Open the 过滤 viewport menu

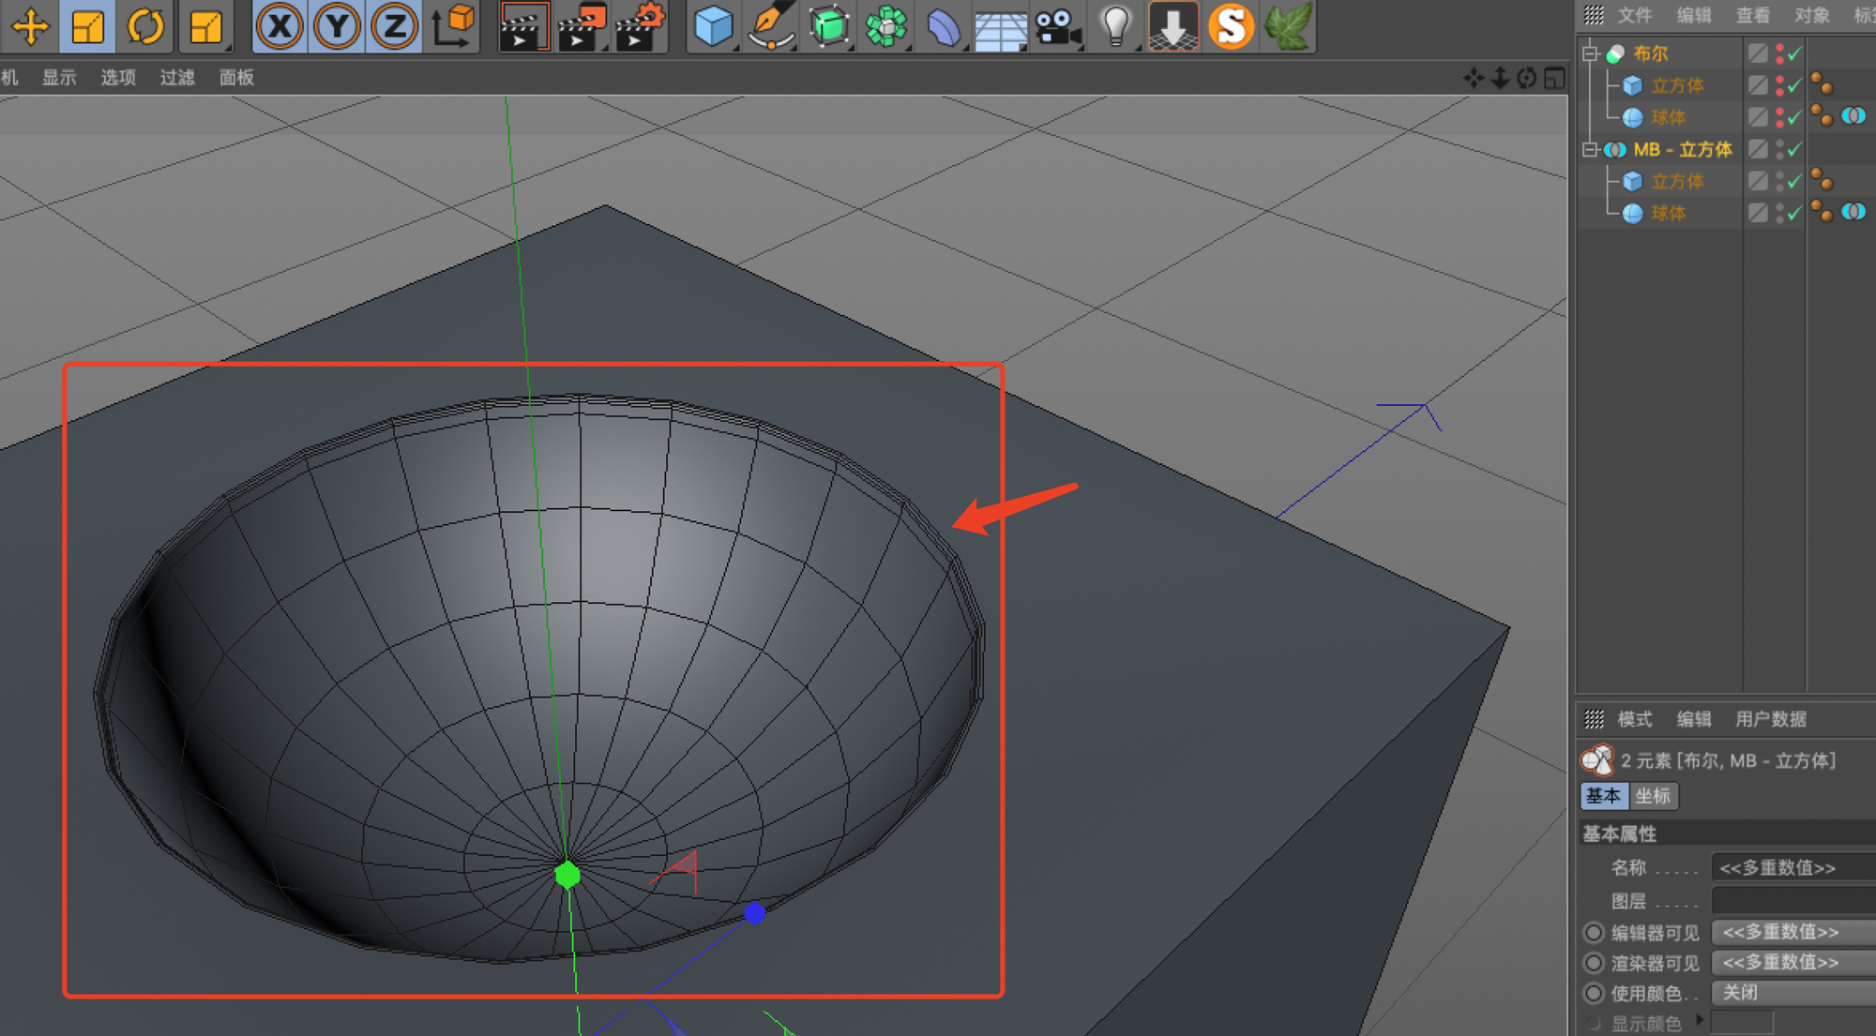(x=176, y=78)
